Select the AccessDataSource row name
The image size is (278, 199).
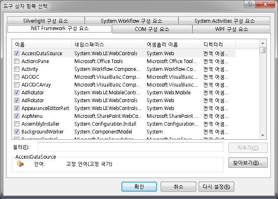click(x=42, y=54)
